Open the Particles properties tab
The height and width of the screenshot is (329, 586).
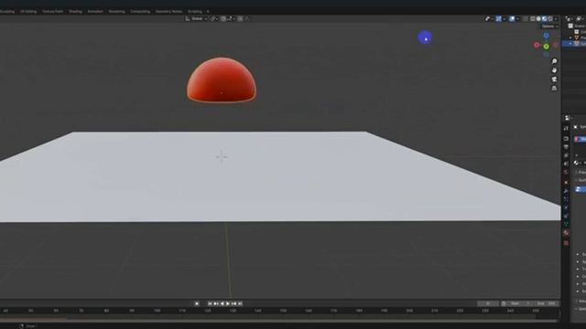(x=566, y=199)
